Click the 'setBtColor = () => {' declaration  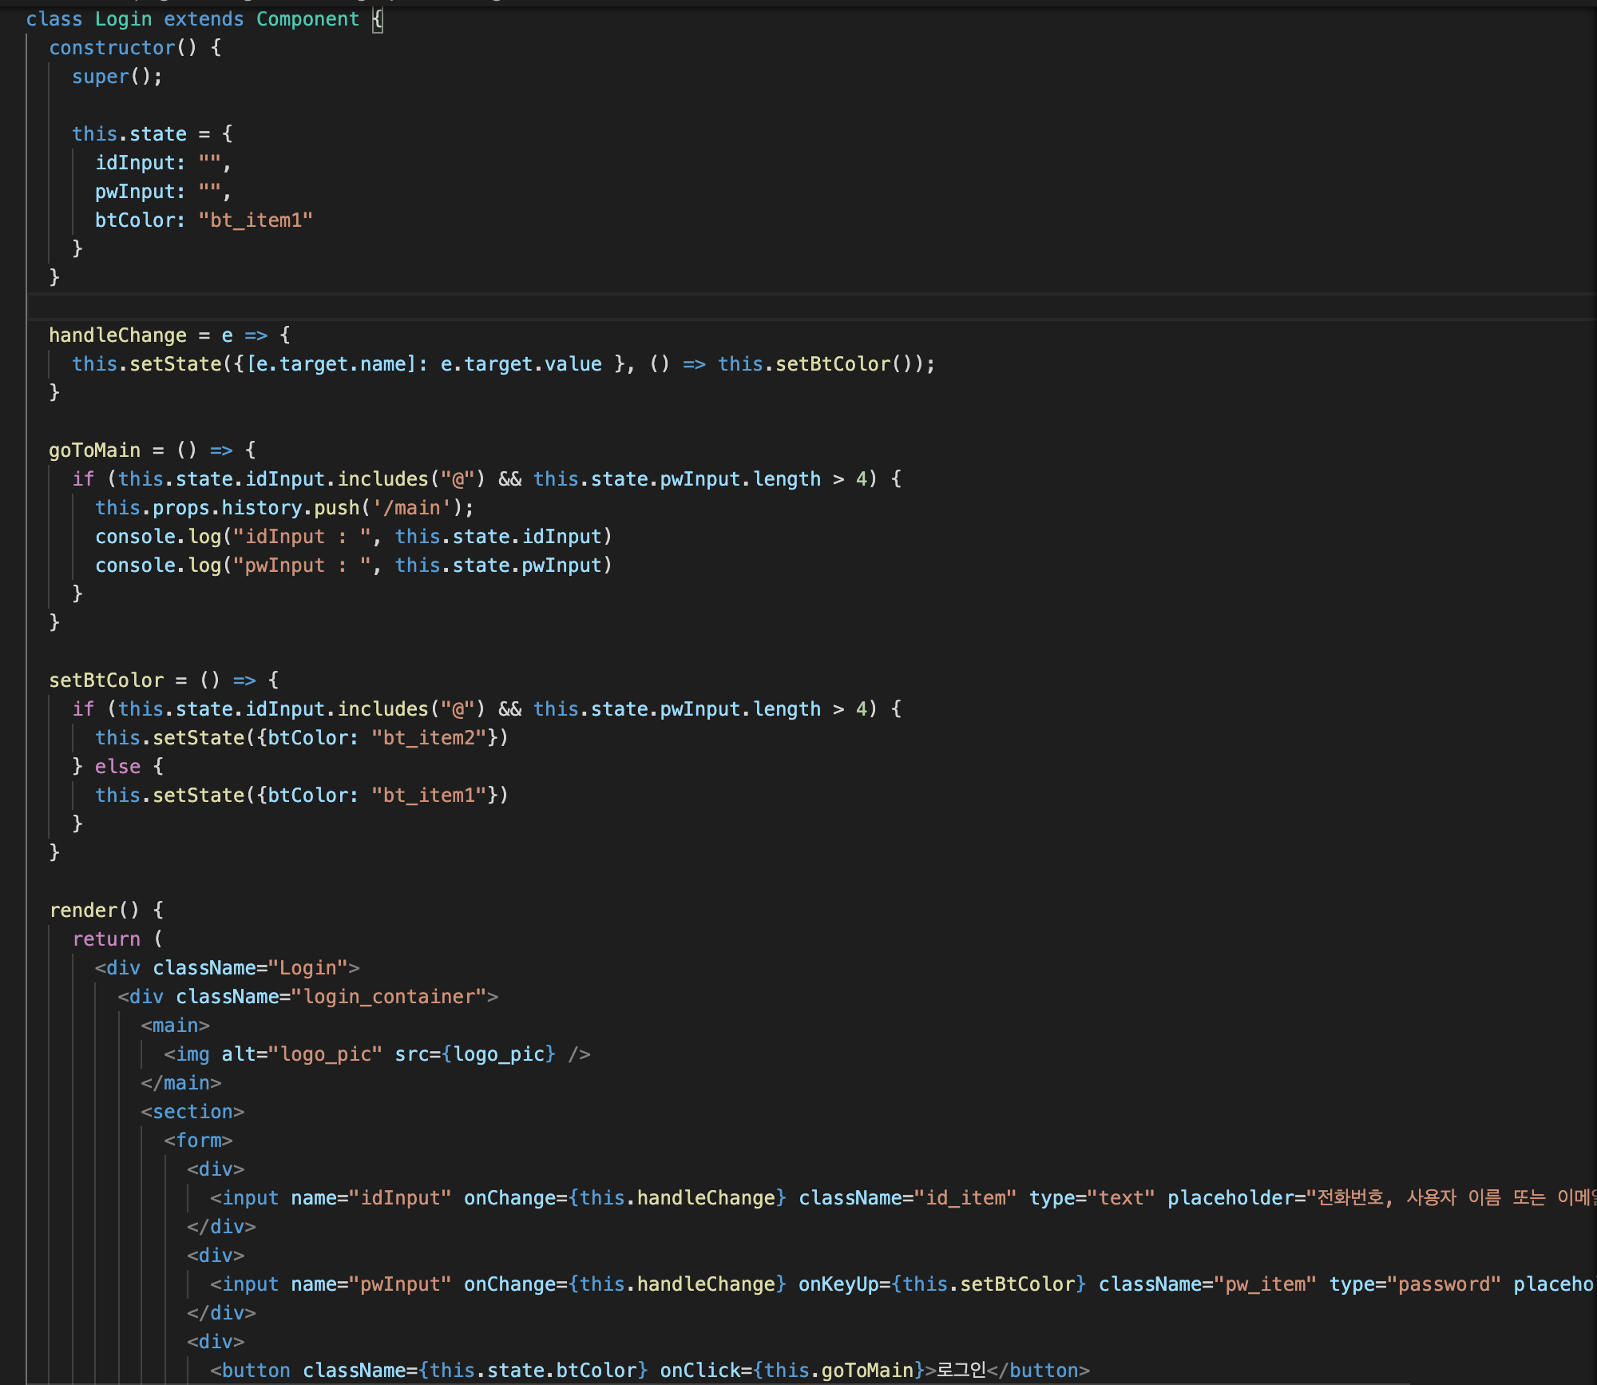pos(164,681)
